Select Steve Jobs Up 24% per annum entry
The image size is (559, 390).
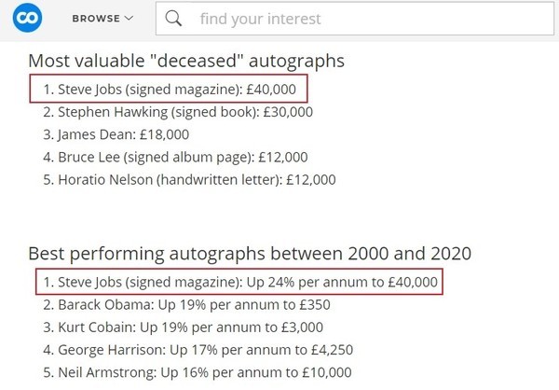(239, 282)
